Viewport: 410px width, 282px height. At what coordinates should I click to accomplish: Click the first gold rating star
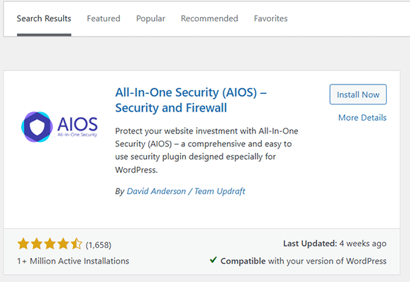coord(23,244)
